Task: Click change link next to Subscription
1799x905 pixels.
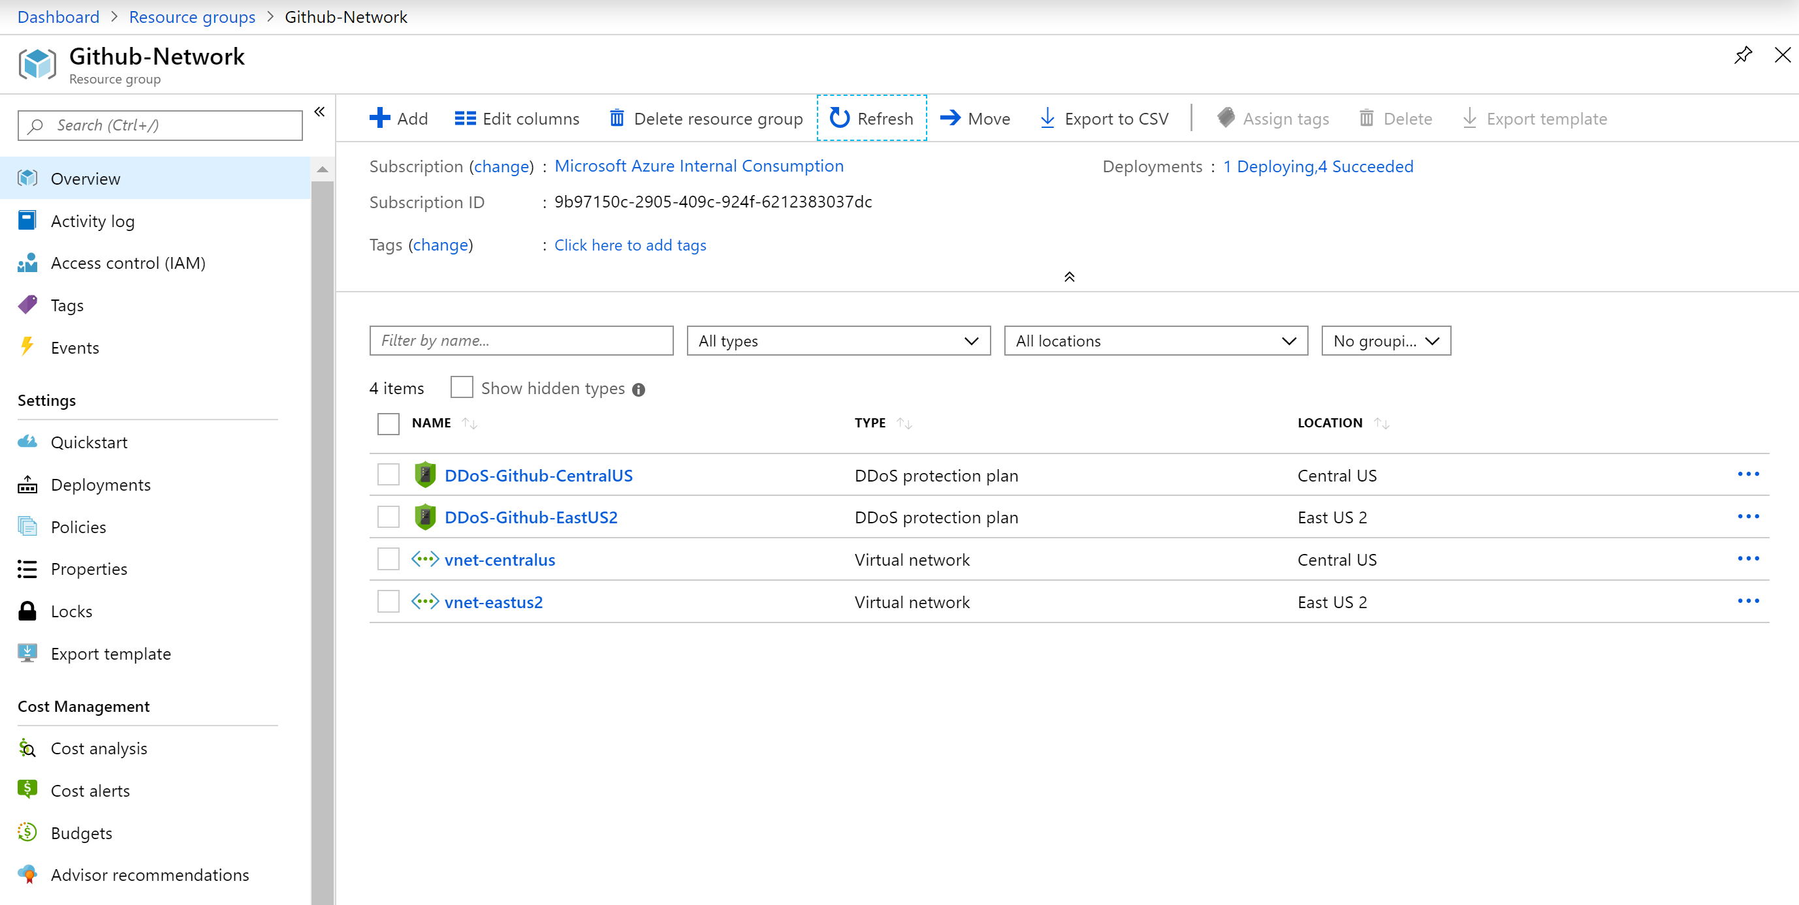Action: tap(501, 167)
